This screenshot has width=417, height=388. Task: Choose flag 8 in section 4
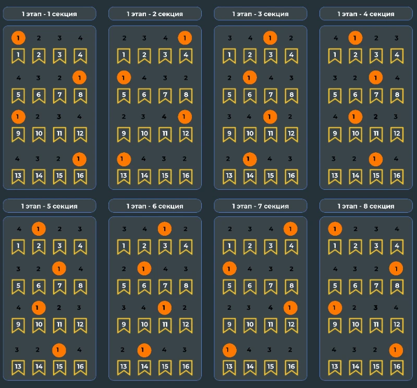(x=397, y=95)
